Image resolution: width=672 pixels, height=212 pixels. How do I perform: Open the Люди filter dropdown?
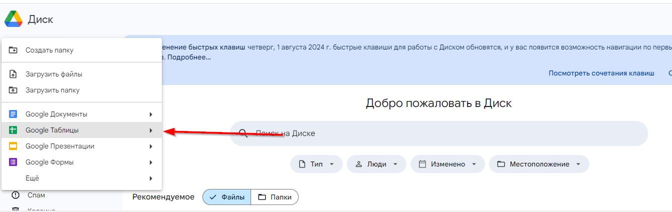coord(376,164)
